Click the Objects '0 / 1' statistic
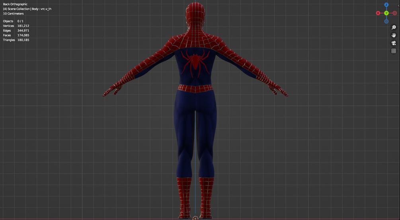Screen dimensions: 400x220 pyautogui.click(x=20, y=21)
